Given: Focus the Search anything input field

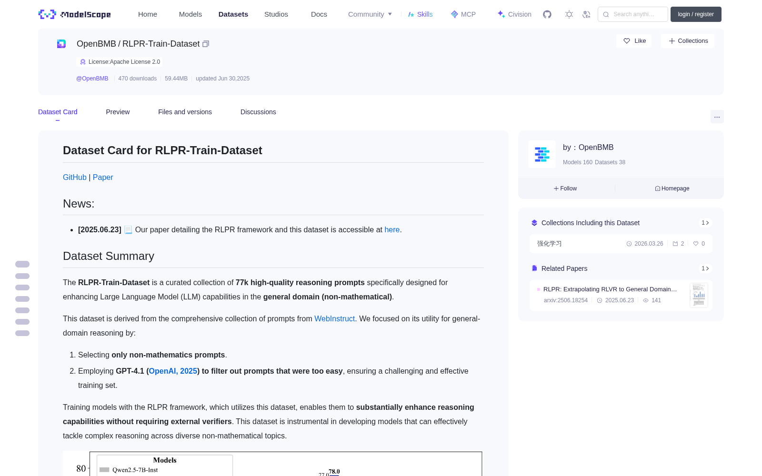Looking at the screenshot, I should click(633, 14).
